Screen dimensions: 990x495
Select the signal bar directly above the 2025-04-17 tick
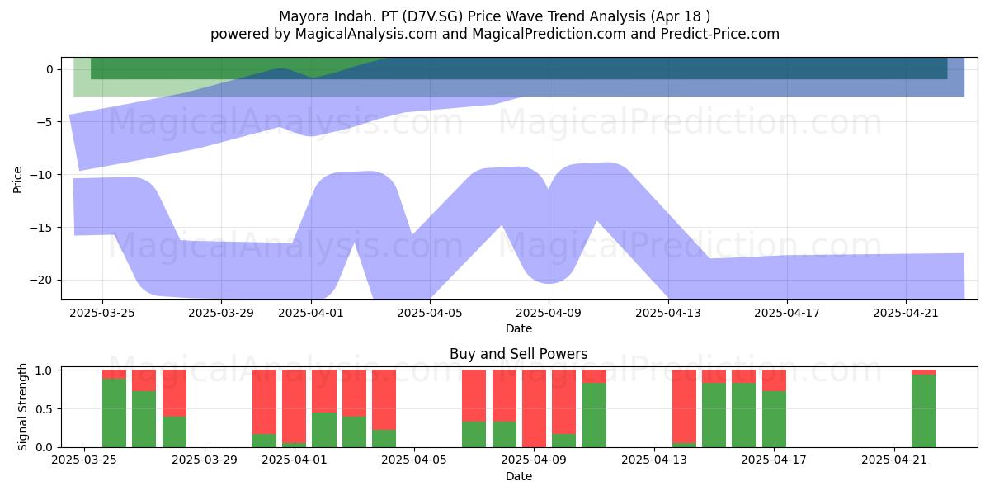point(774,408)
